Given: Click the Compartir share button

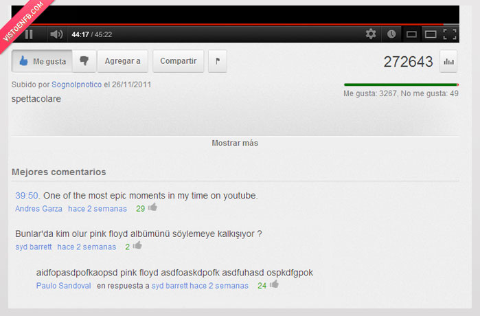Looking at the screenshot, I should (x=178, y=61).
